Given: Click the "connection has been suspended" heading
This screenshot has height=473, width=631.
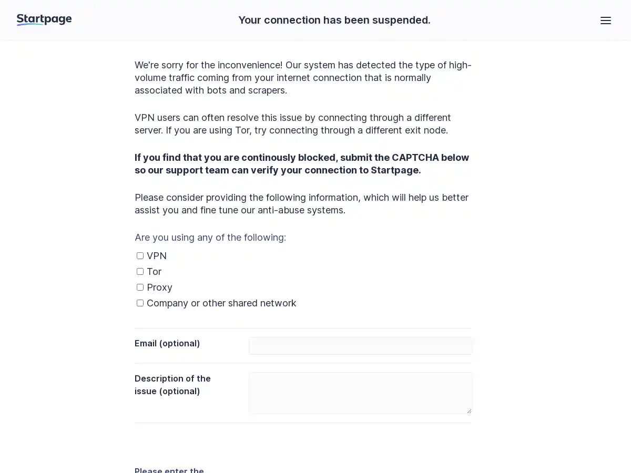Looking at the screenshot, I should pos(334,20).
